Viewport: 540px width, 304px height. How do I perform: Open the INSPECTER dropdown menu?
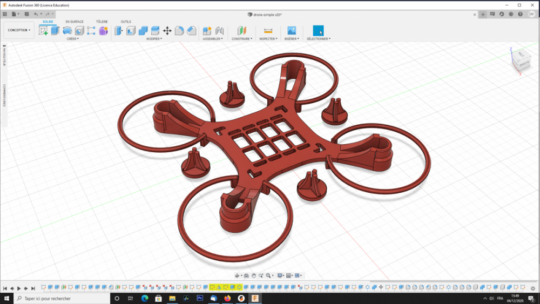(x=268, y=39)
